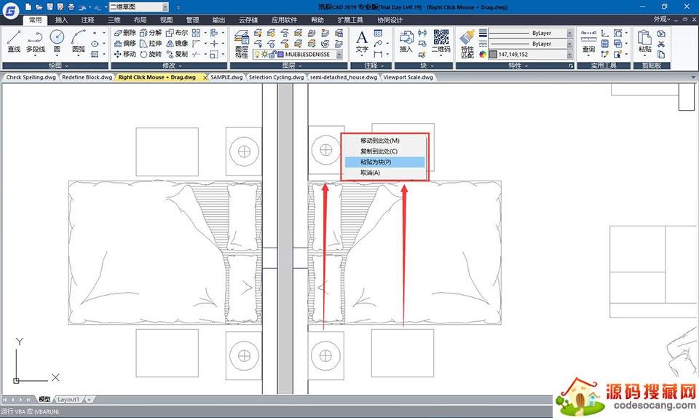Toggle layer lock padlock icon
Image resolution: width=699 pixels, height=418 pixels.
point(272,55)
